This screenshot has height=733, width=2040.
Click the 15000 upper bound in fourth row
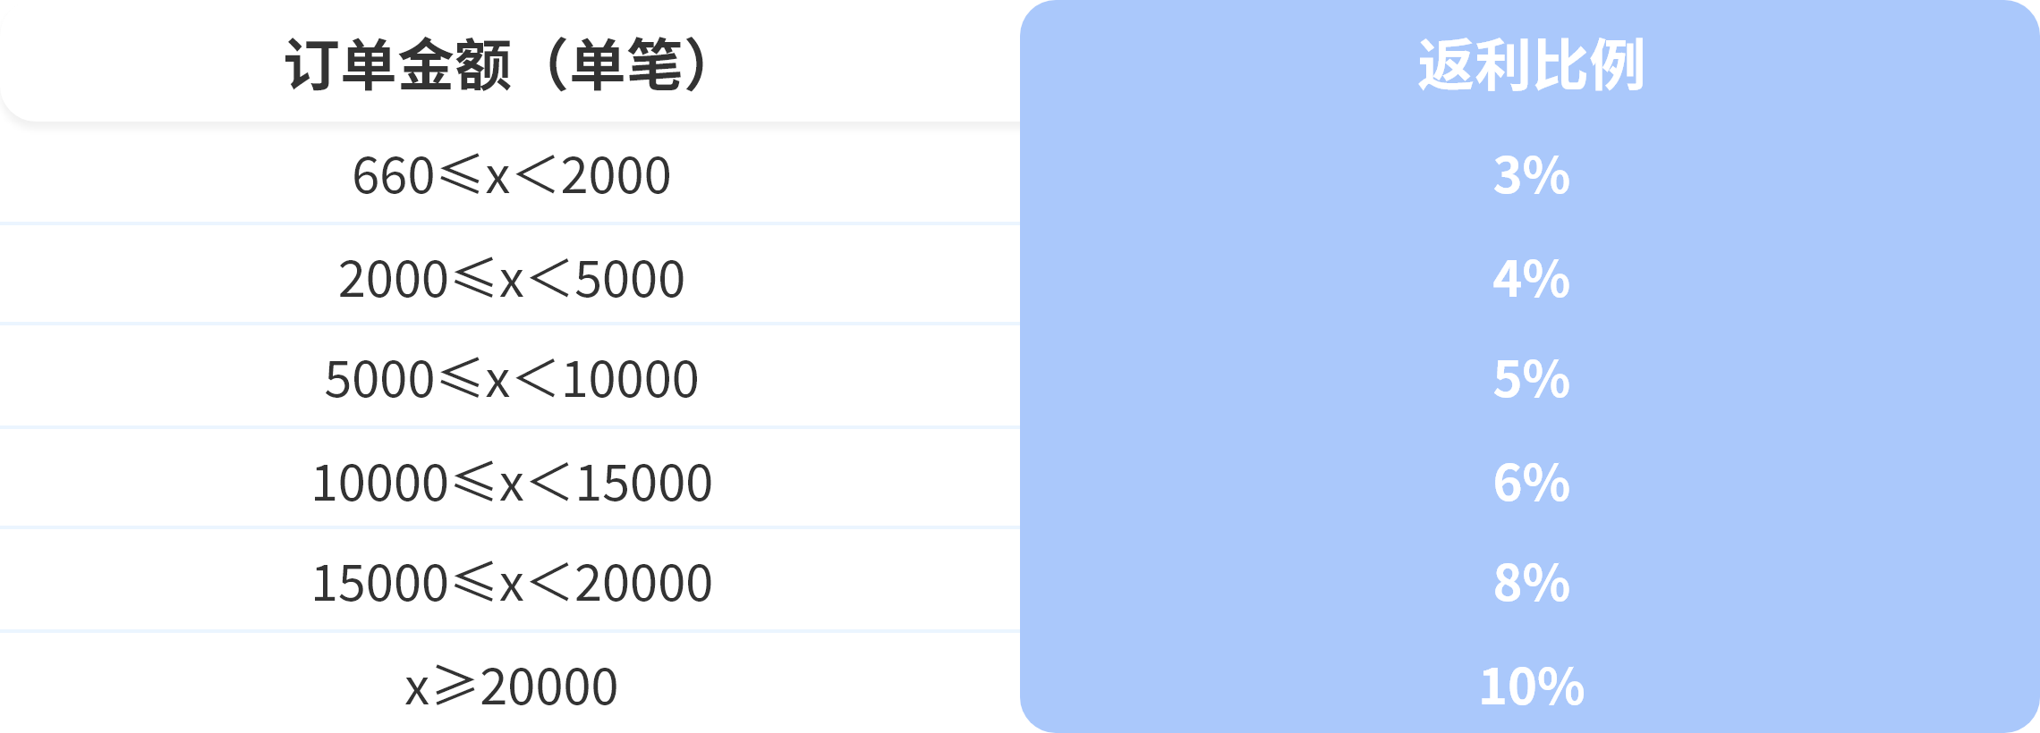(x=644, y=483)
